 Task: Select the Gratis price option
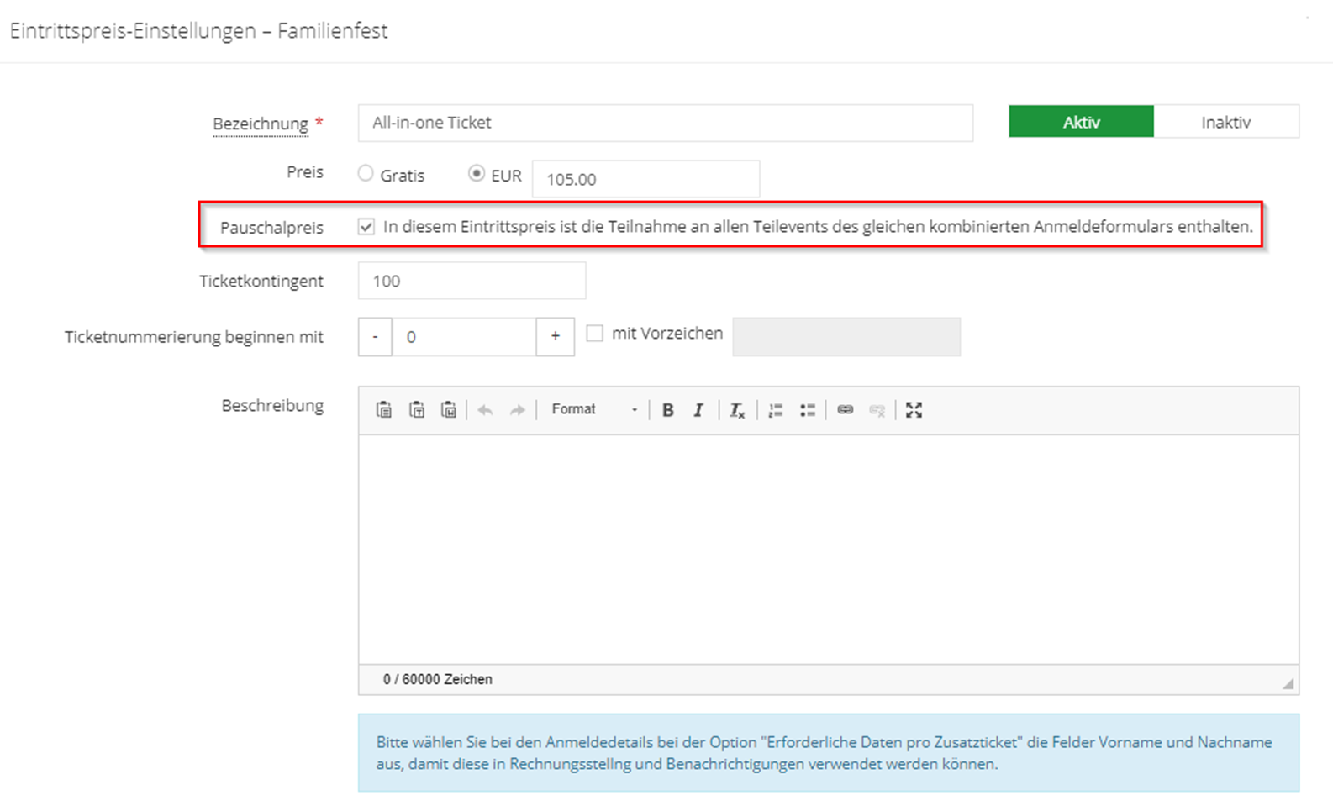coord(366,174)
